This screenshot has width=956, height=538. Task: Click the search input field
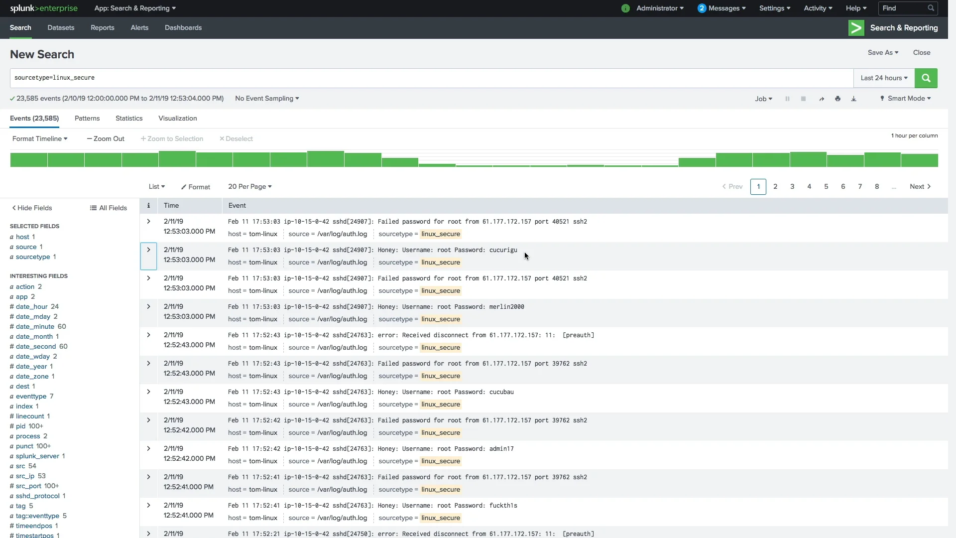pyautogui.click(x=432, y=78)
